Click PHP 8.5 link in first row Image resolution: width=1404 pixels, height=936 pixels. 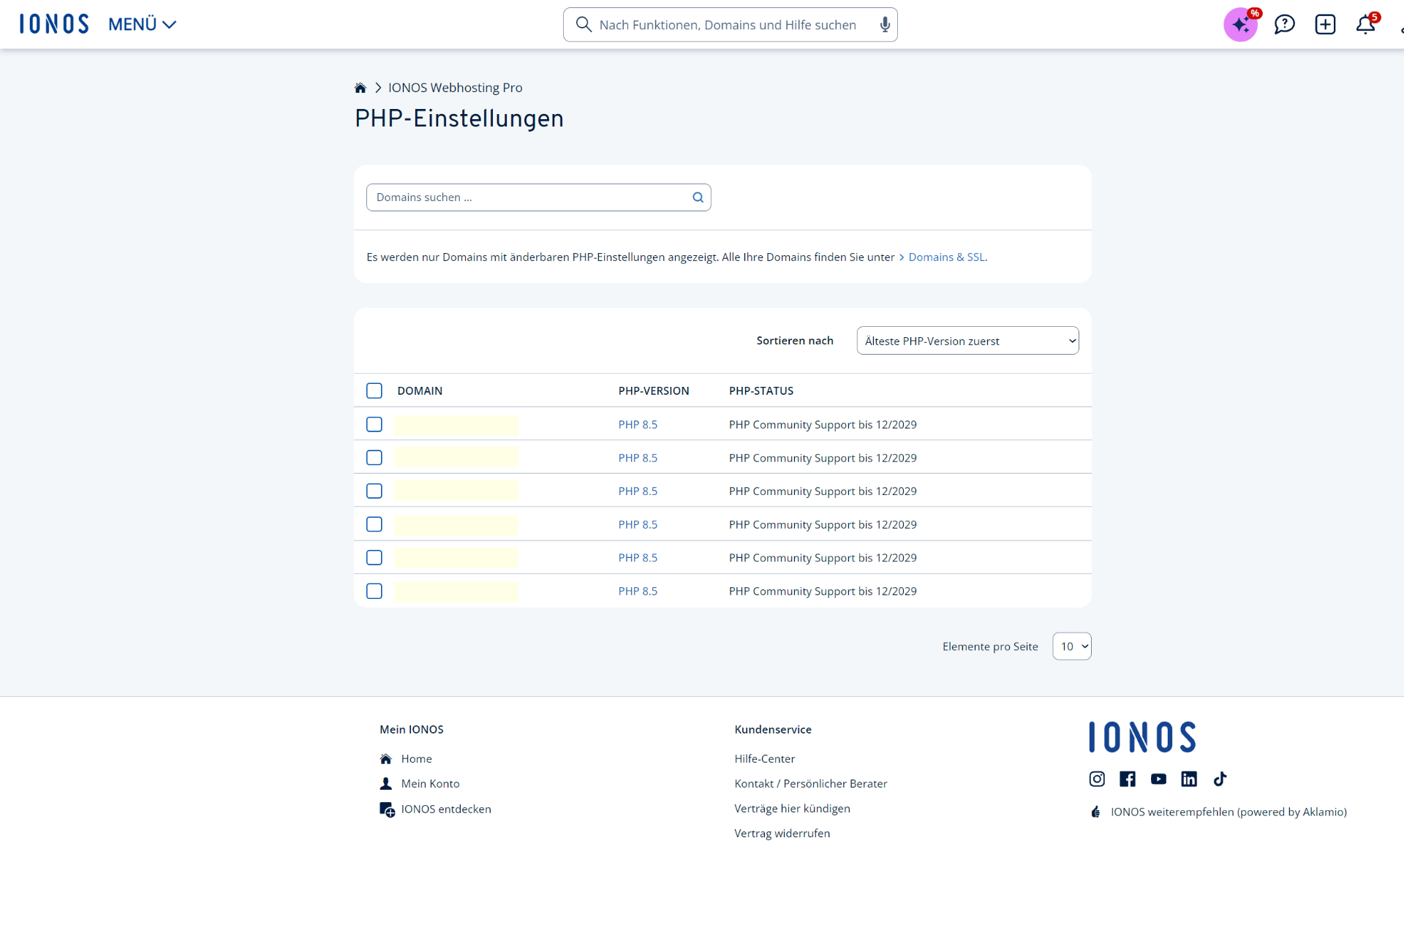(638, 425)
